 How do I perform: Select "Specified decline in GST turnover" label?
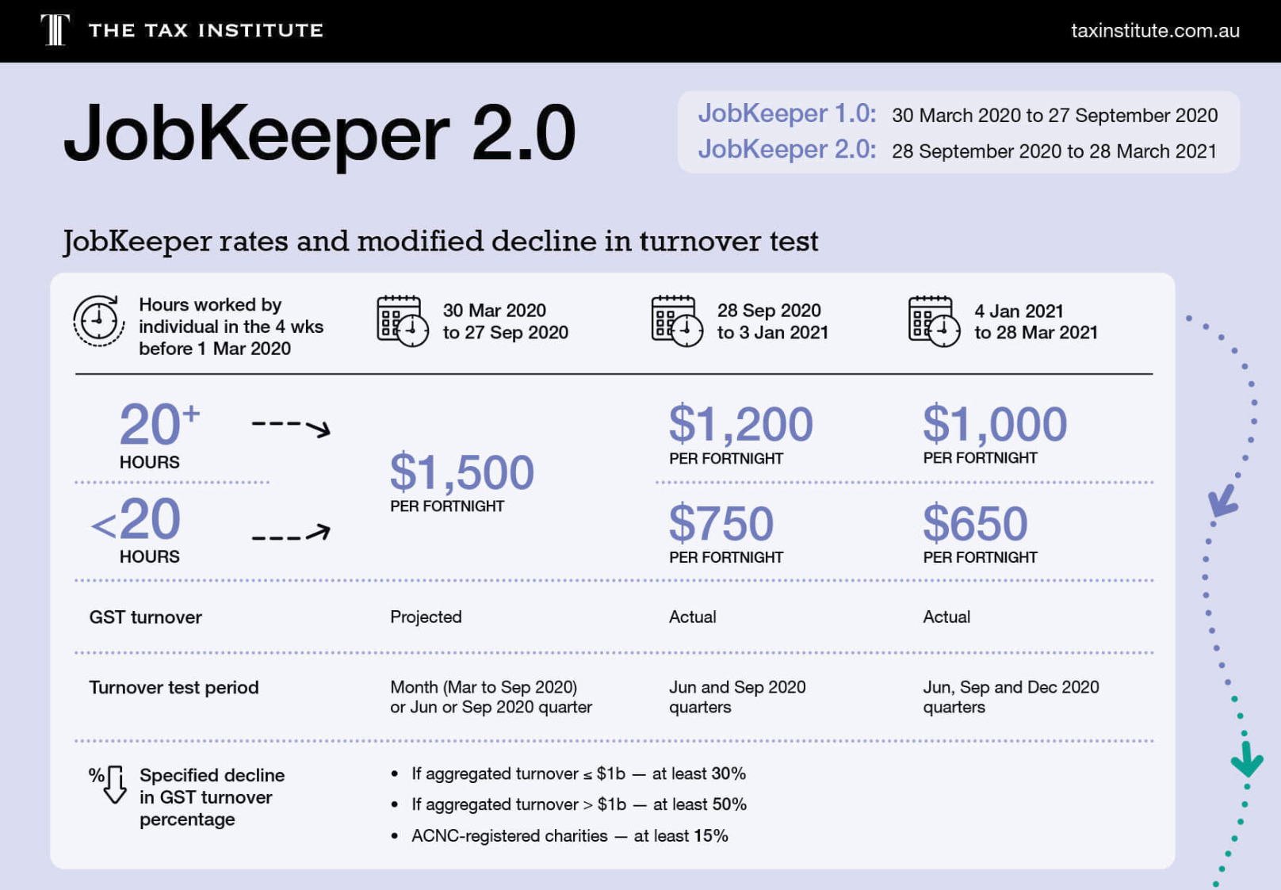[x=212, y=797]
